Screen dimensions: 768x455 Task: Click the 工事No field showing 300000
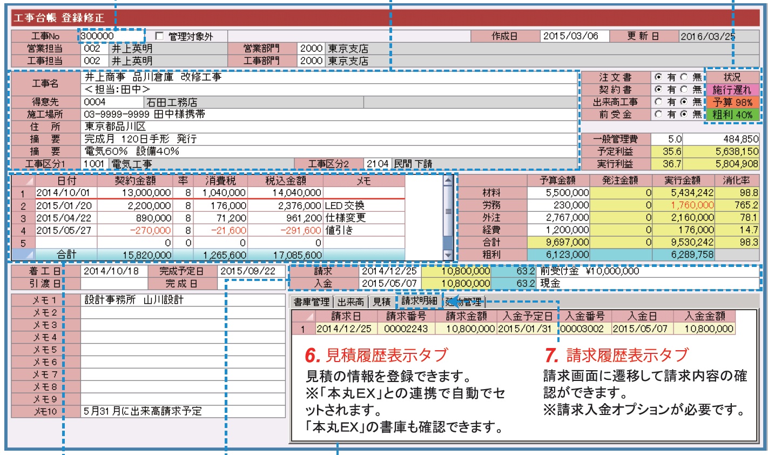(112, 36)
